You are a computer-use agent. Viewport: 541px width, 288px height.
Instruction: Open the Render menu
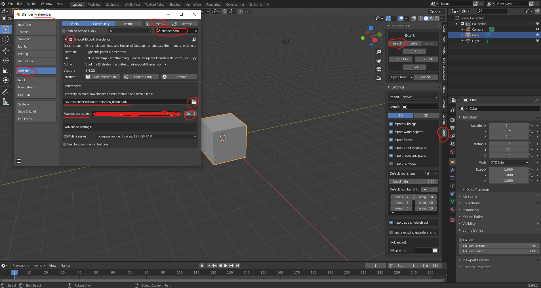point(31,4)
